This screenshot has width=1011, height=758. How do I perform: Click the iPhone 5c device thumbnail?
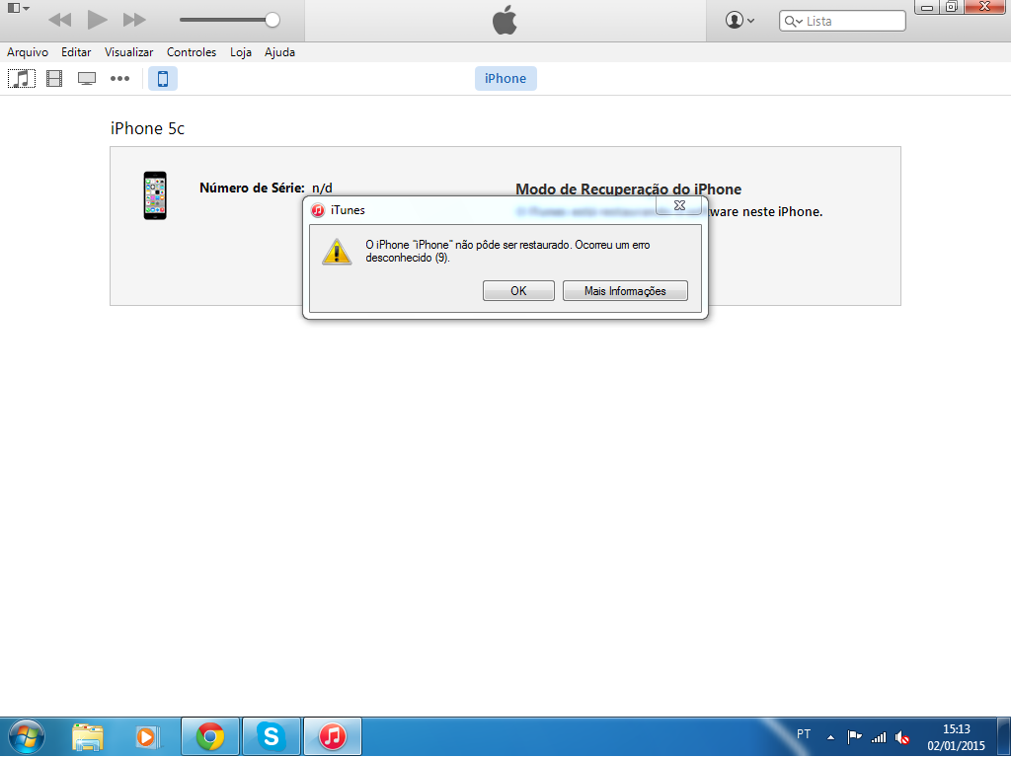[x=155, y=195]
